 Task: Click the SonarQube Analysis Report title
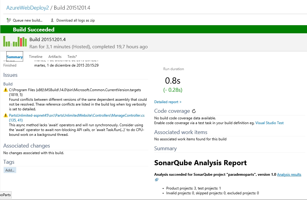coord(200,163)
